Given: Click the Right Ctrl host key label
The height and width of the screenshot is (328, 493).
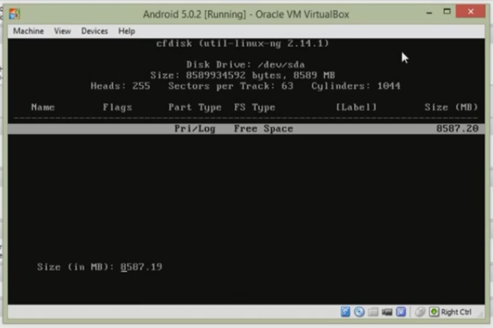Looking at the screenshot, I should coord(456,312).
